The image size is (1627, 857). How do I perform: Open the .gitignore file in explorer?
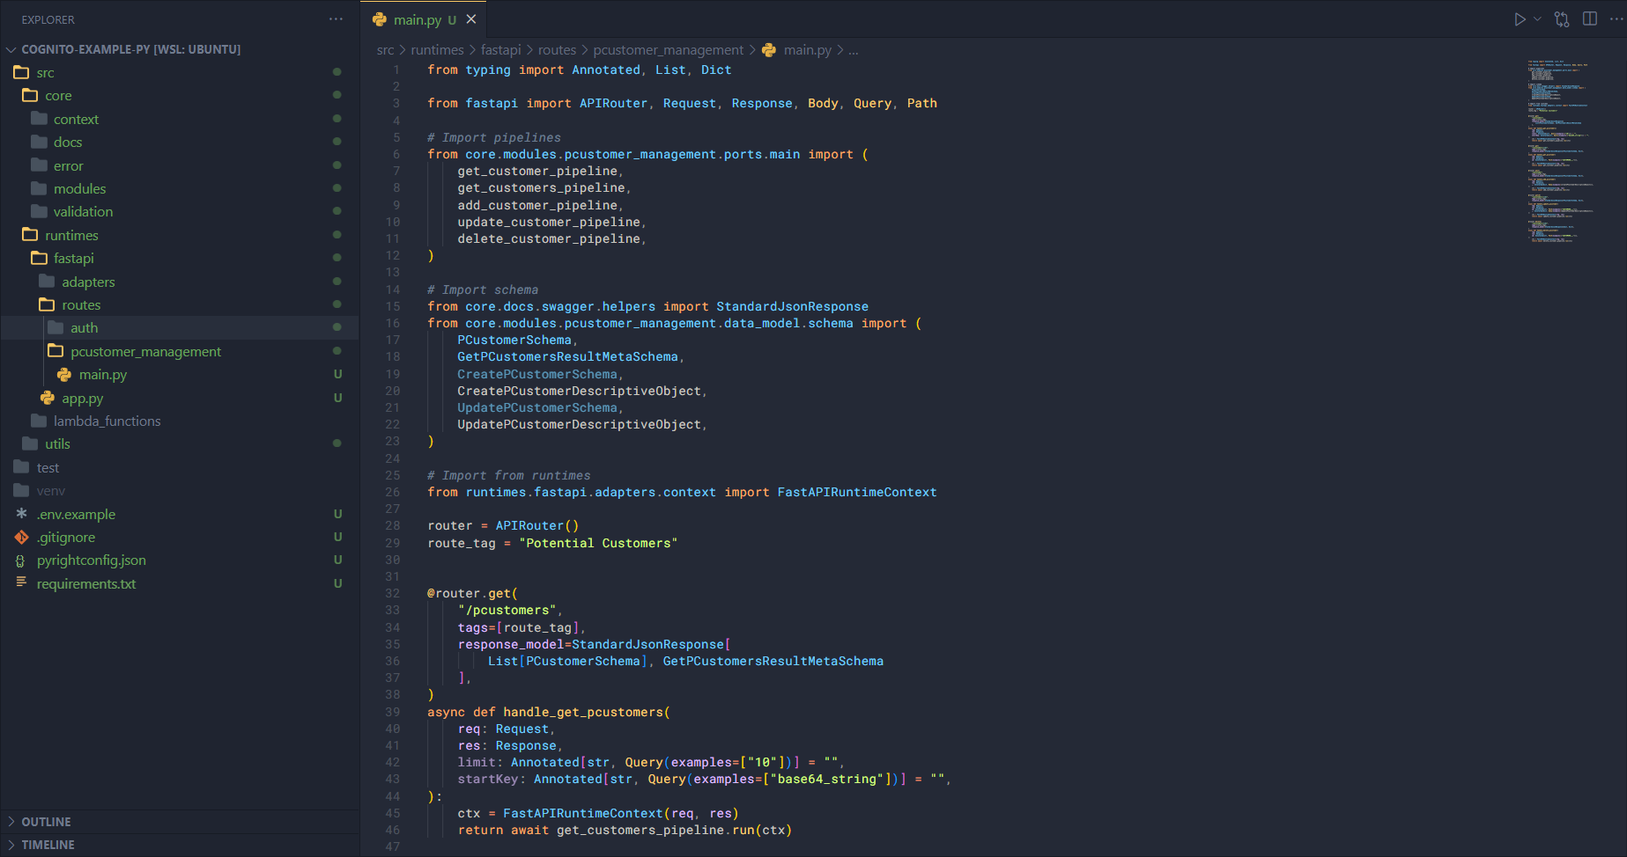66,537
